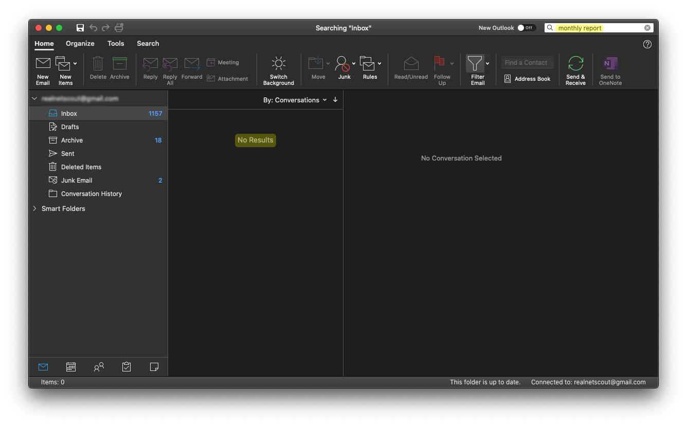Click the Read/Unread envelope icon
The width and height of the screenshot is (687, 426).
coord(411,63)
